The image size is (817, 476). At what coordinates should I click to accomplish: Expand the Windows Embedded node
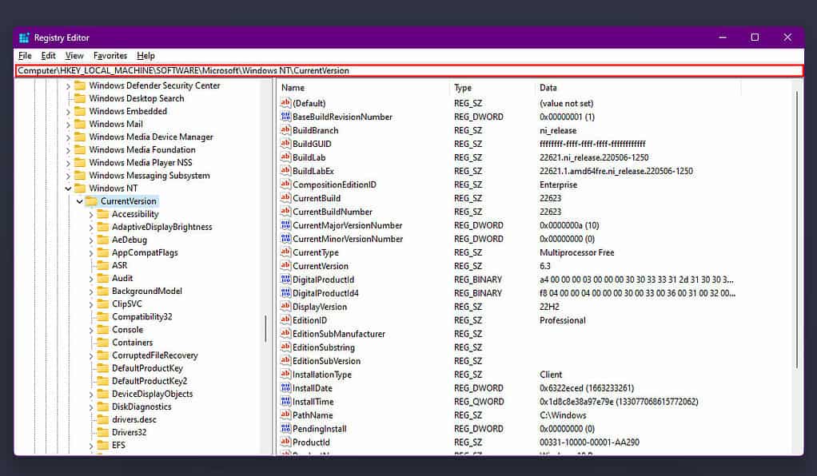68,112
